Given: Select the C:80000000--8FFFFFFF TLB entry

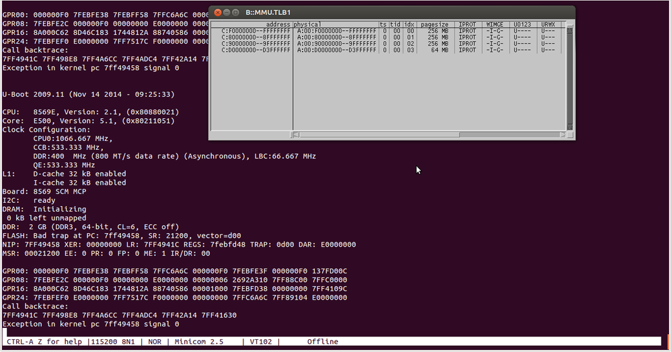Looking at the screenshot, I should (x=388, y=37).
